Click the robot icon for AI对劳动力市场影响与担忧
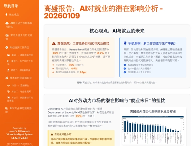The image size is (195, 146). [x=7, y=23]
